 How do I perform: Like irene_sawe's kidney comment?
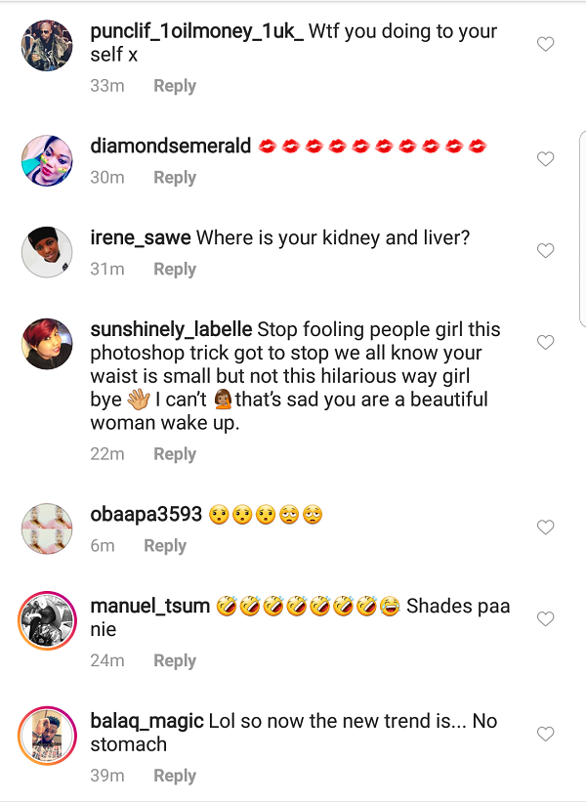pyautogui.click(x=545, y=250)
